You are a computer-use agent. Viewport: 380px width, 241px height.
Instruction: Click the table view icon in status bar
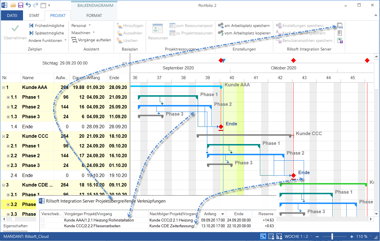[271, 236]
